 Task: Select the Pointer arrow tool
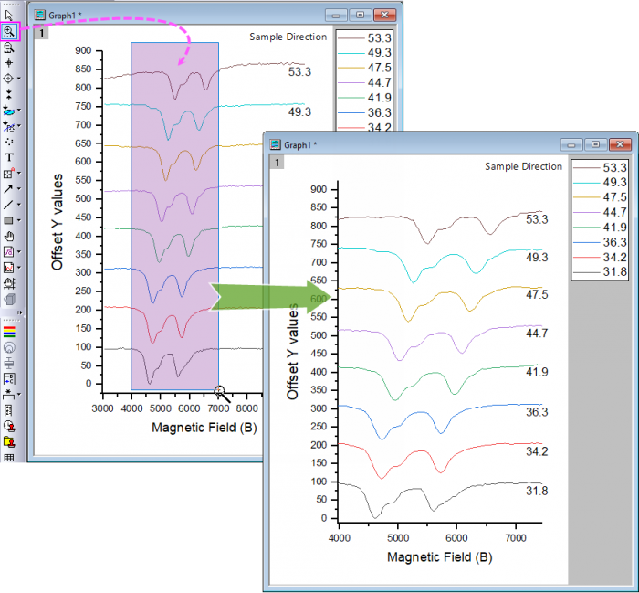9,16
